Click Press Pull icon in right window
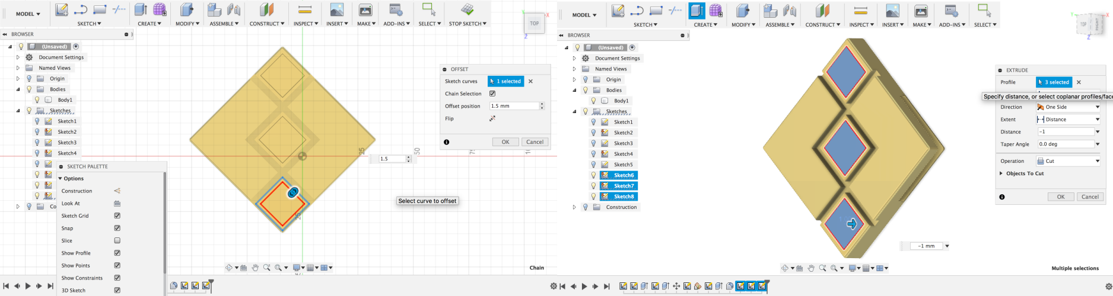The width and height of the screenshot is (1113, 296). (x=743, y=10)
